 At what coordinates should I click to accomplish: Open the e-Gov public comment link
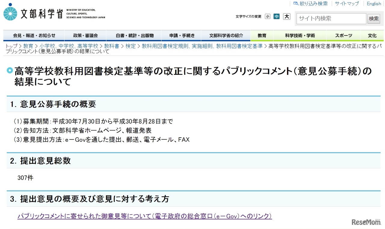[145, 216]
